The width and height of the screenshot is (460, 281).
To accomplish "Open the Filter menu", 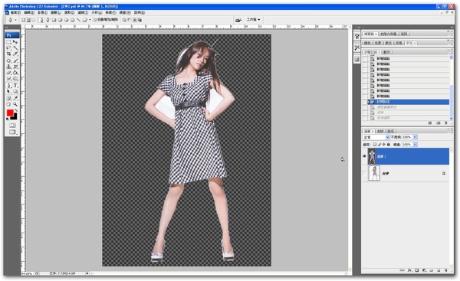I will (83, 12).
